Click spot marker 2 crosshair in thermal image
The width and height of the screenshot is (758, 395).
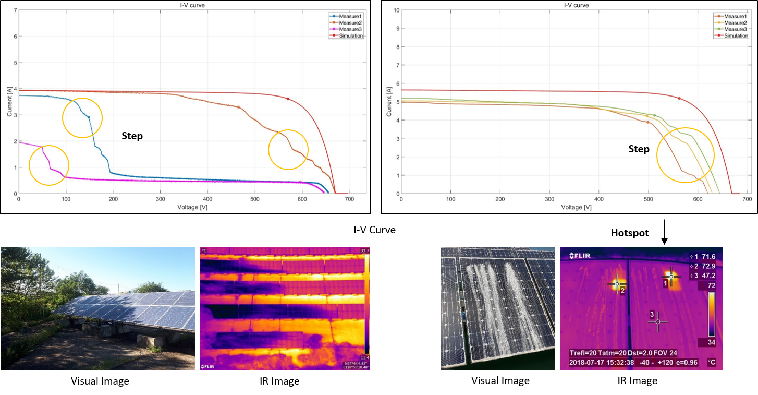tap(617, 284)
